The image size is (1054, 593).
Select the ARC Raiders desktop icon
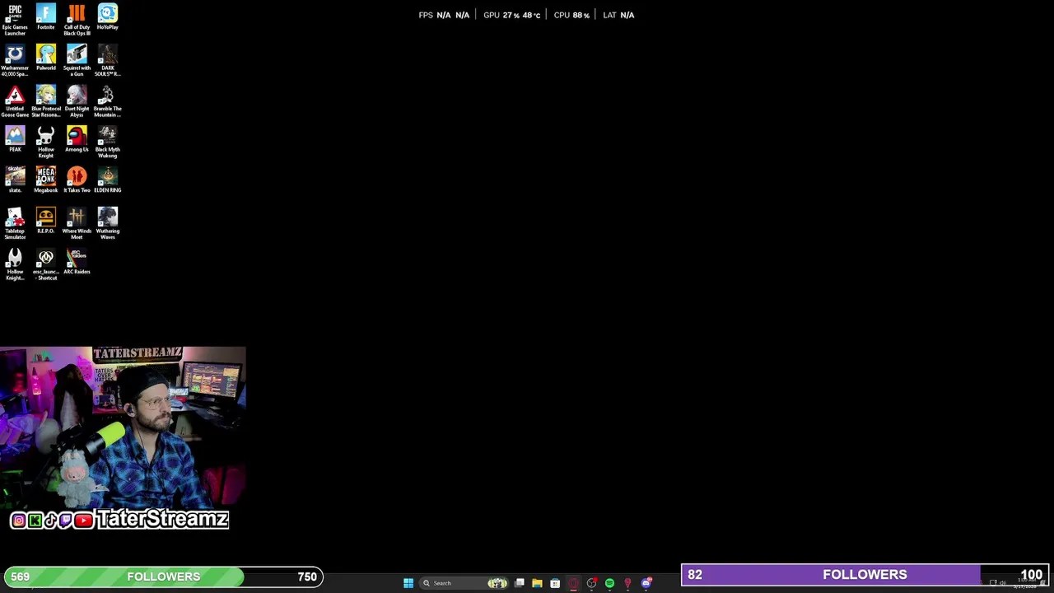click(x=77, y=263)
